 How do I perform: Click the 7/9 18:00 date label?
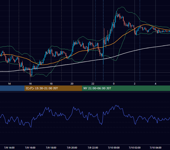(x=51, y=147)
